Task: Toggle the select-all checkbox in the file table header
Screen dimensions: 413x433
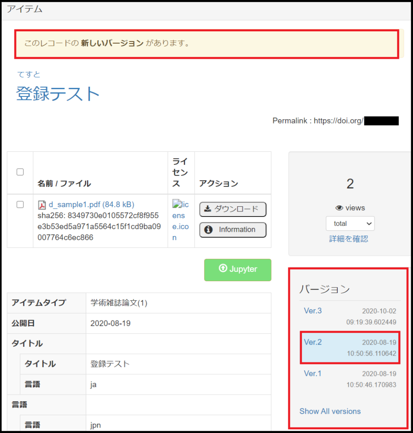Action: tap(20, 172)
